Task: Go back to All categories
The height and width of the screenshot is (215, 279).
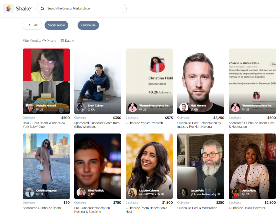Action: (32, 25)
